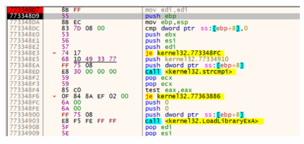Viewport: 304px width, 144px height.
Task: Select address 773348E2
Action: (x=25, y=47)
